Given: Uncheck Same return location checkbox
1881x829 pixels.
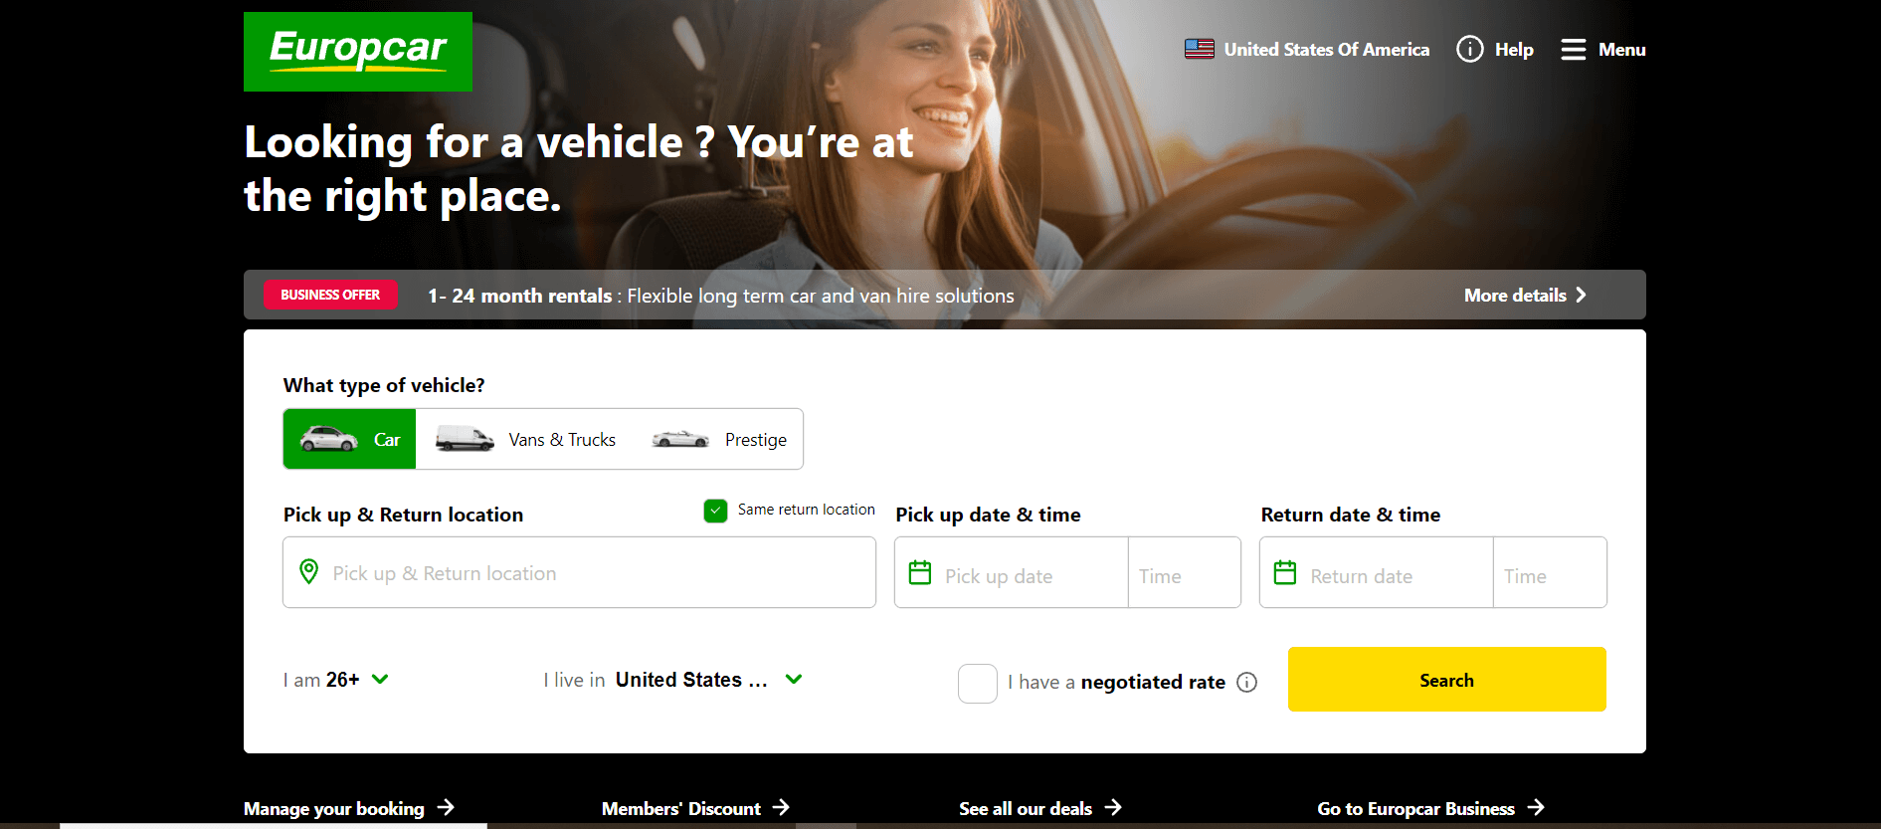Looking at the screenshot, I should coord(715,511).
